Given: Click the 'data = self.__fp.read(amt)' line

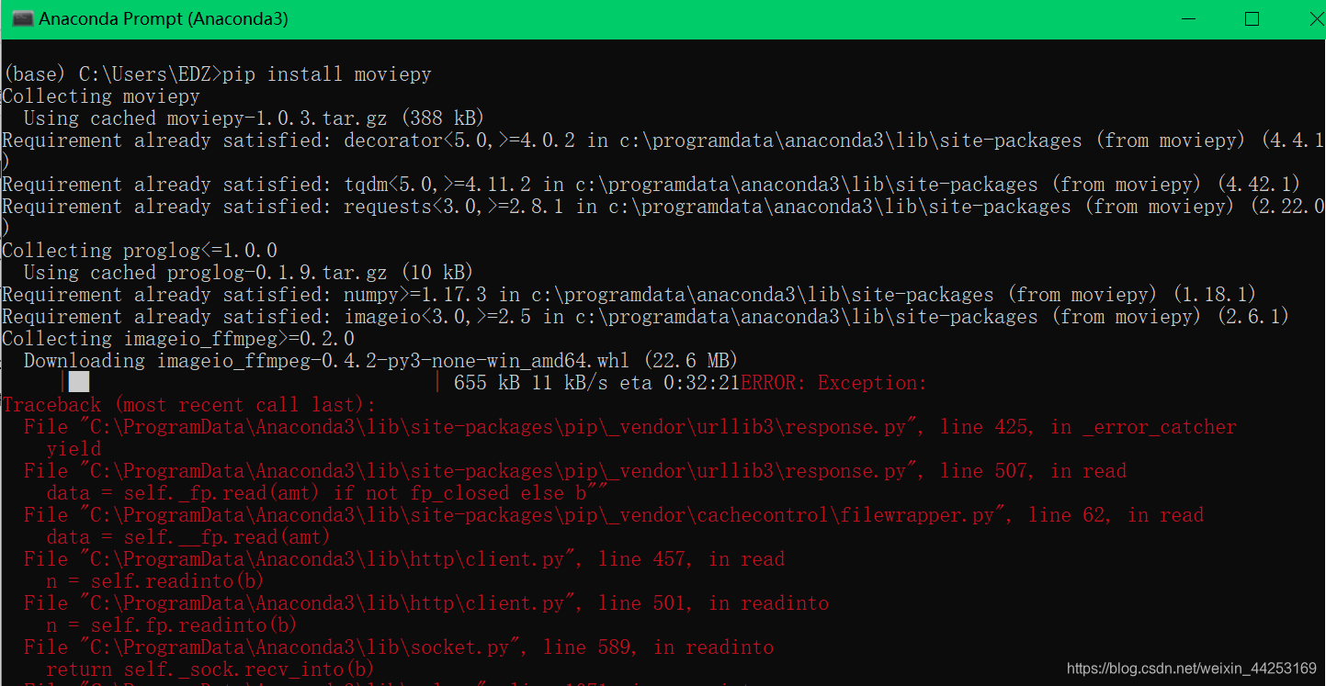Looking at the screenshot, I should 189,537.
